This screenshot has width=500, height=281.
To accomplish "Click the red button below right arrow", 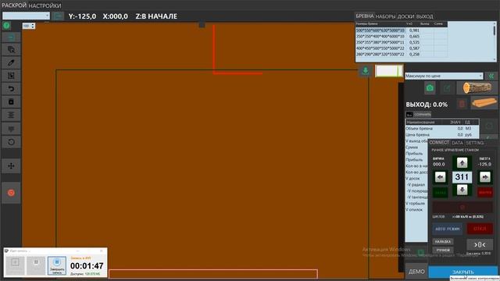I will click(485, 193).
